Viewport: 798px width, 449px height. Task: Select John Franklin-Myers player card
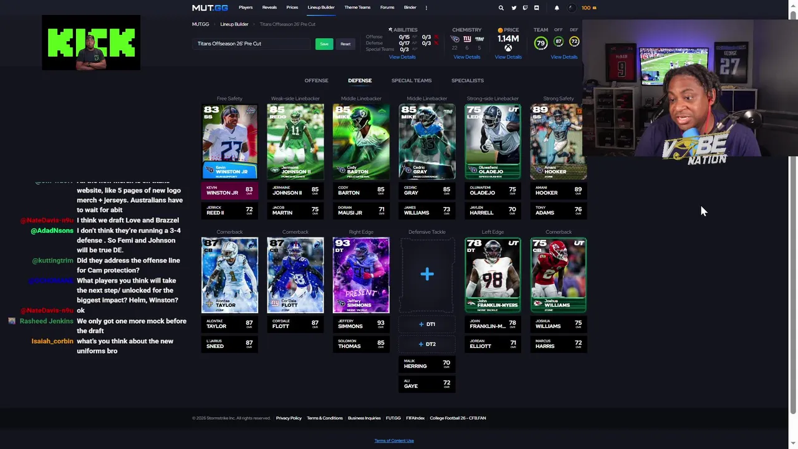[493, 275]
